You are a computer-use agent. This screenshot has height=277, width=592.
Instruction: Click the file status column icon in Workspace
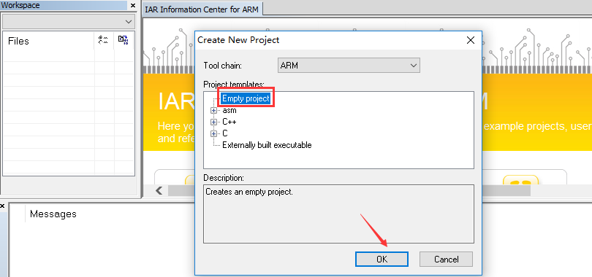click(x=123, y=40)
